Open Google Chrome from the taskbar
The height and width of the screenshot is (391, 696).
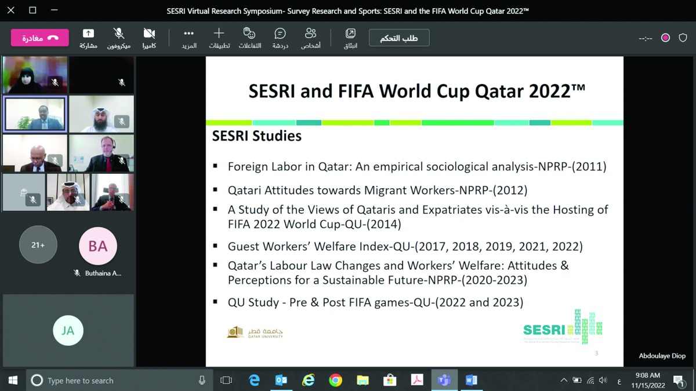335,381
